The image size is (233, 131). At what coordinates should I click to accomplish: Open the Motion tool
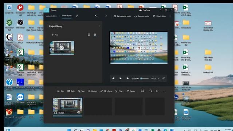pos(92,91)
